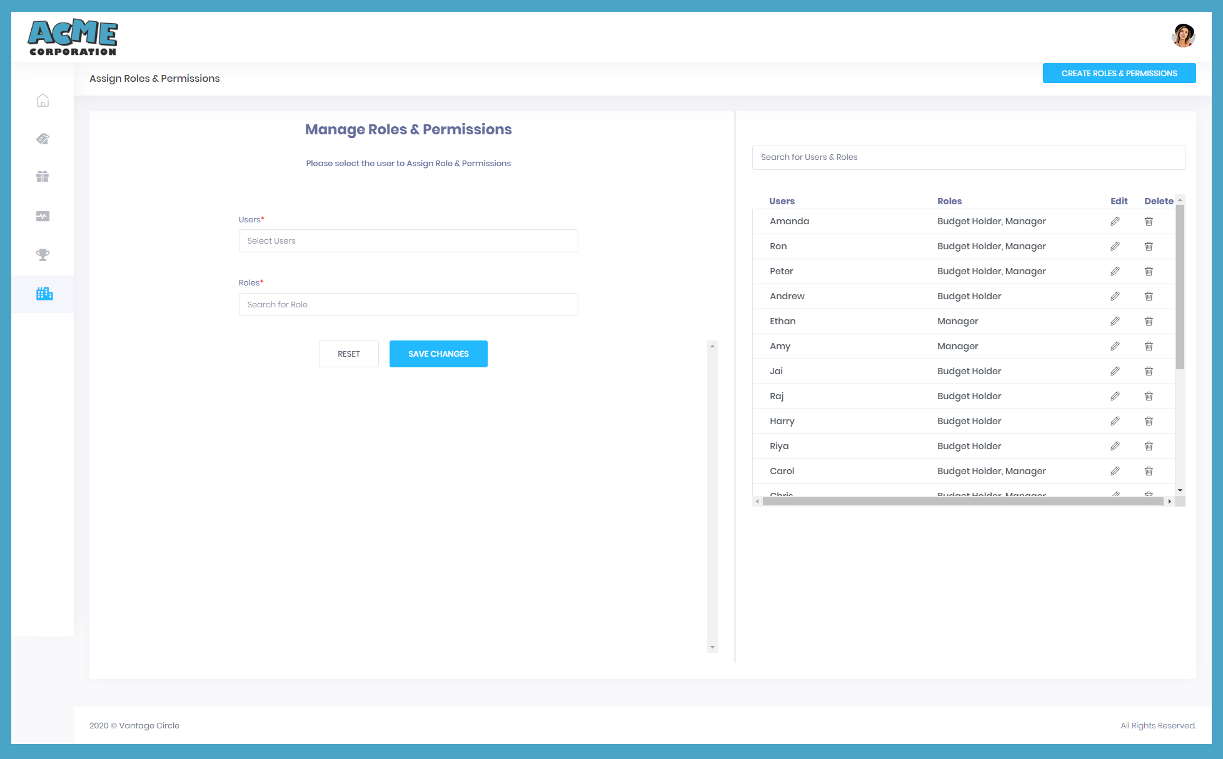Click the ACME Corporation logo
This screenshot has width=1223, height=759.
coord(73,37)
